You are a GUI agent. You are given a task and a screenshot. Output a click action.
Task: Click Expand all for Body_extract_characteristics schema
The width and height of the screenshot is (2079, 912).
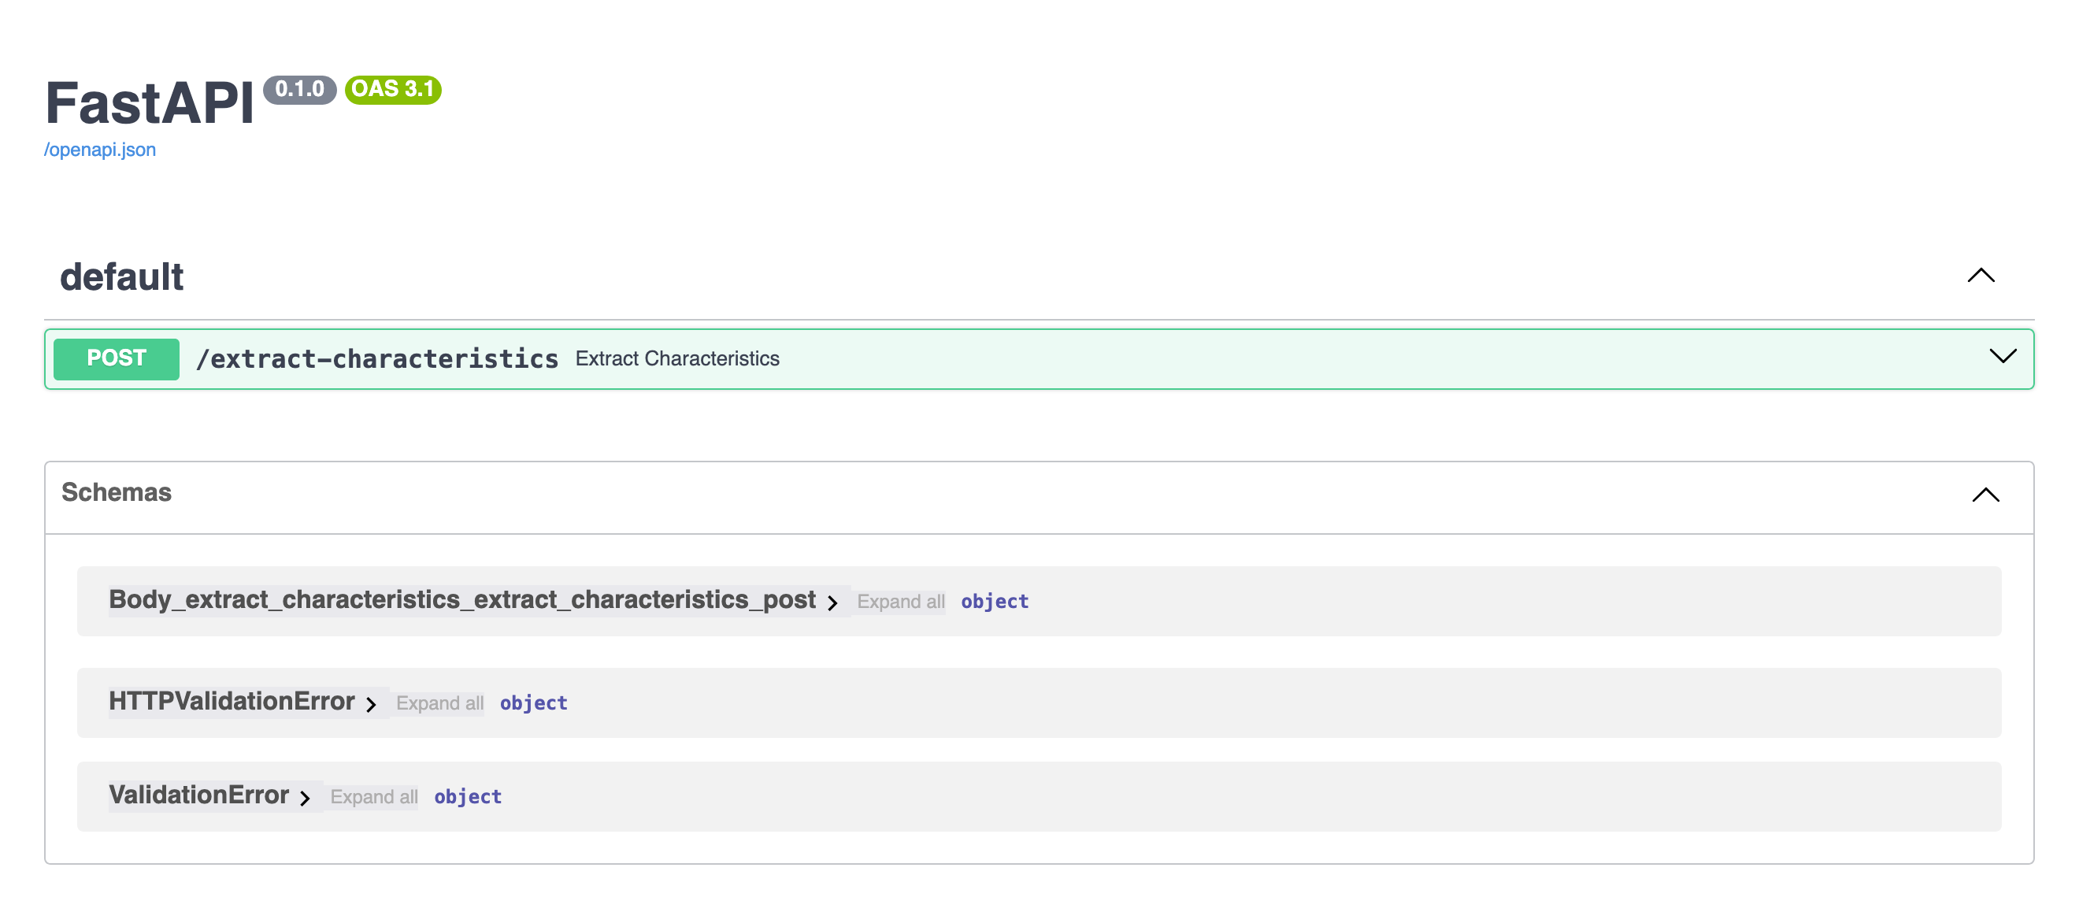pyautogui.click(x=900, y=602)
